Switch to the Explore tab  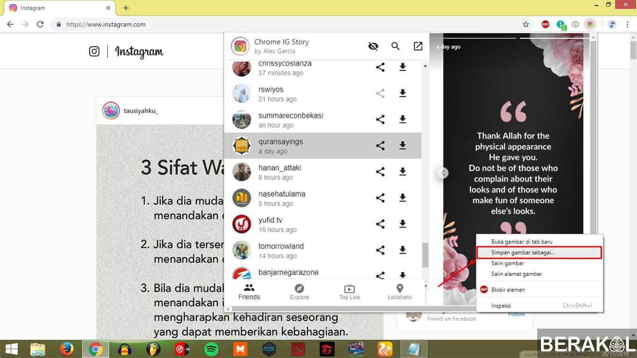pos(299,292)
